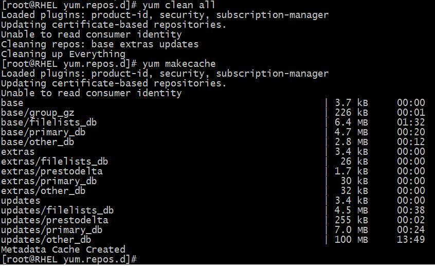Screen dimensions: 435x266
Task: Click the 'Cleaning up Everything' line
Action: pyautogui.click(x=63, y=54)
